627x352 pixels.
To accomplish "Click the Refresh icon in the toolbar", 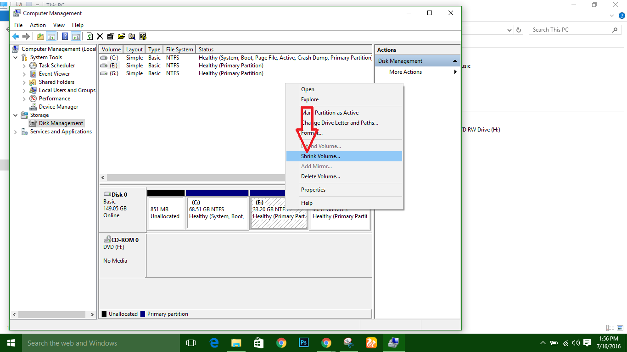I will click(90, 36).
